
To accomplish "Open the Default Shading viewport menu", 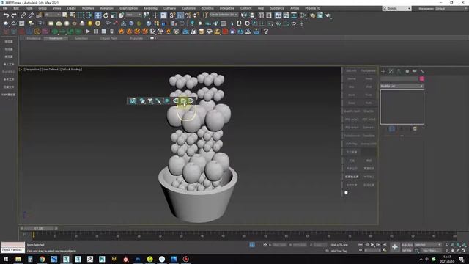I will pos(71,70).
